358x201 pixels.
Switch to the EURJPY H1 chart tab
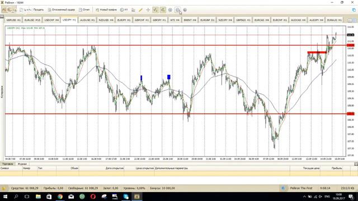pos(124,20)
